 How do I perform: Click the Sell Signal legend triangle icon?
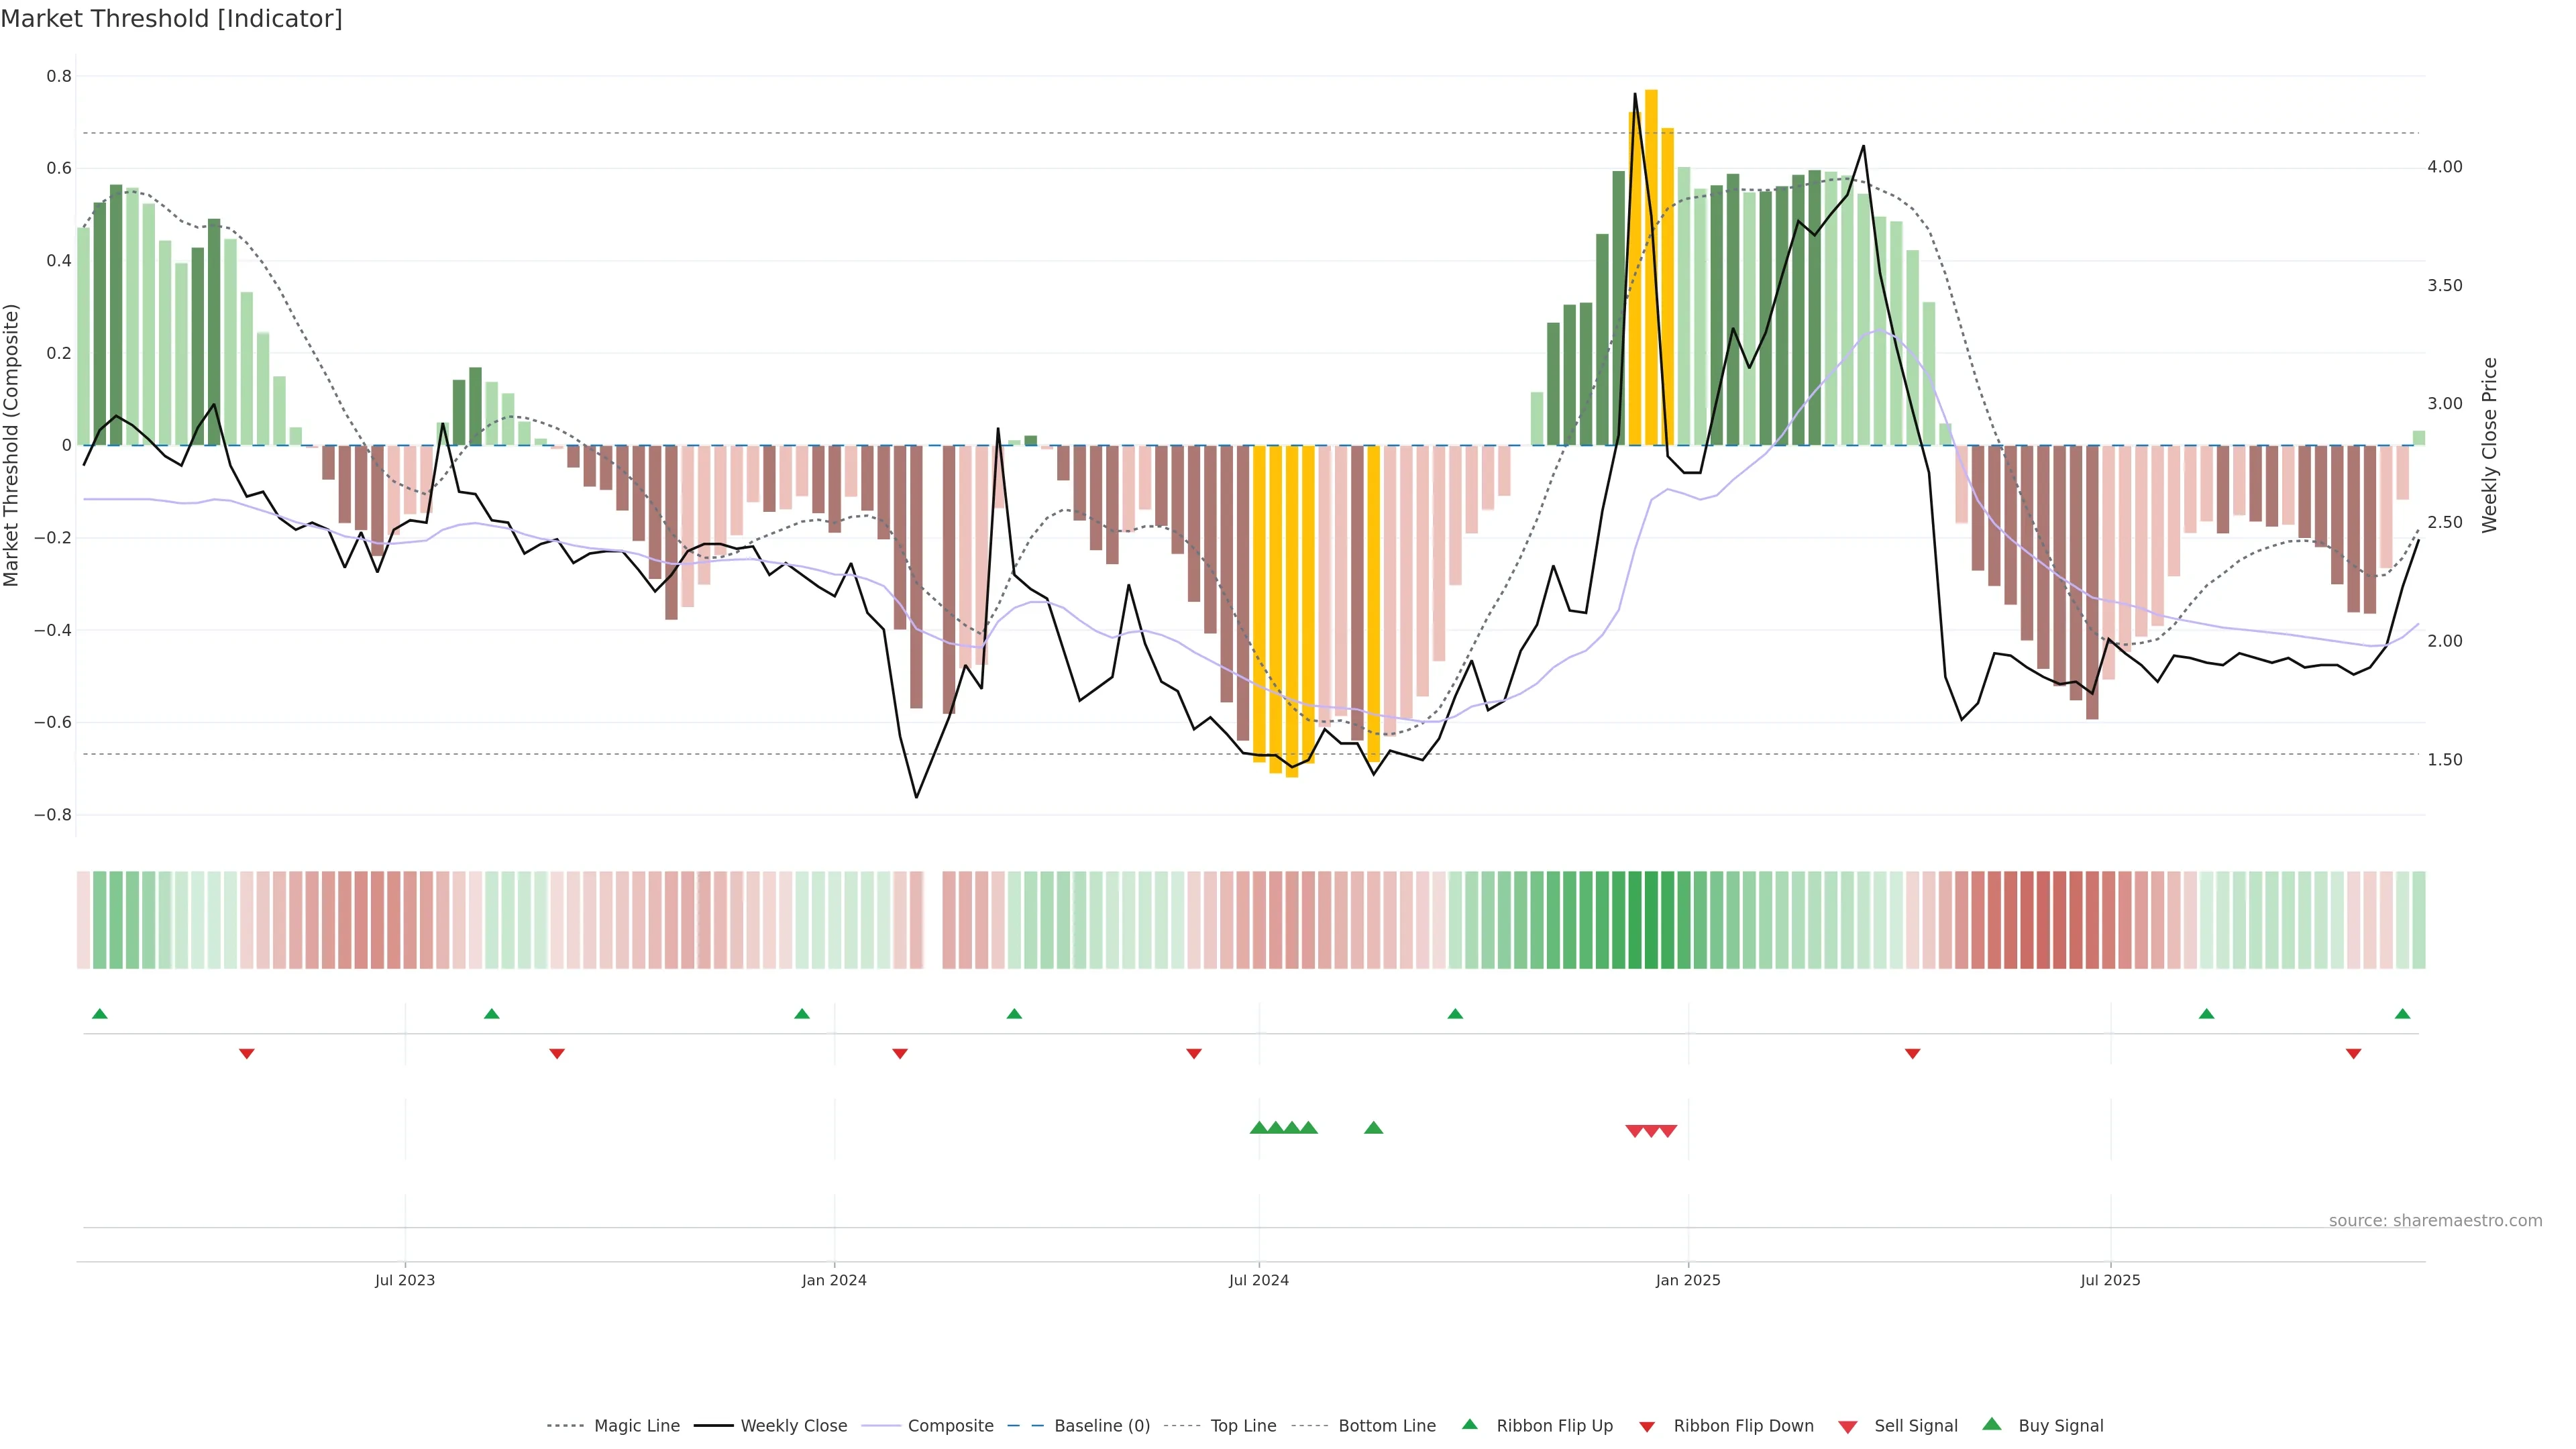[1848, 1426]
